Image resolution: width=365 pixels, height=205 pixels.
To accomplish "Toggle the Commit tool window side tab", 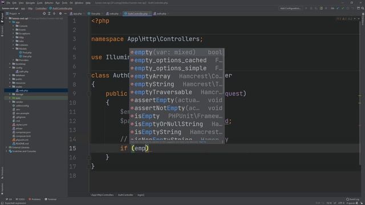I will coord(2,31).
